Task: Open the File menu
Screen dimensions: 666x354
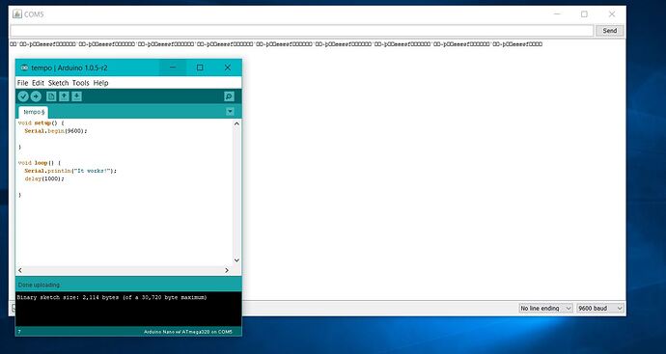Action: 22,83
